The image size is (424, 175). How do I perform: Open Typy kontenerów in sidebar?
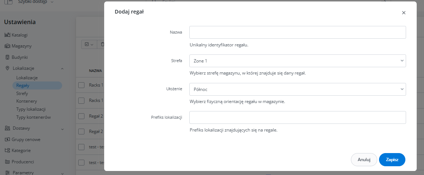pos(33,117)
